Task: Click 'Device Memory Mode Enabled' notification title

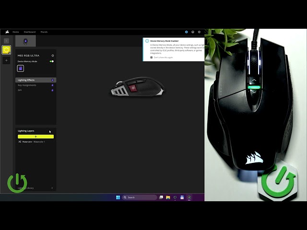Action: coord(164,41)
